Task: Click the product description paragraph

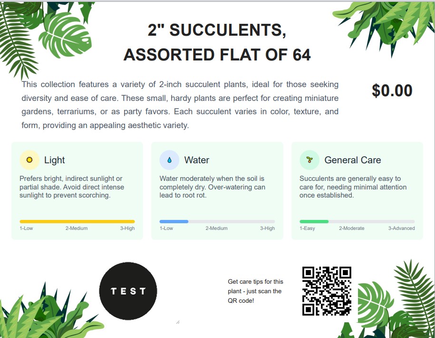Action: [x=180, y=105]
